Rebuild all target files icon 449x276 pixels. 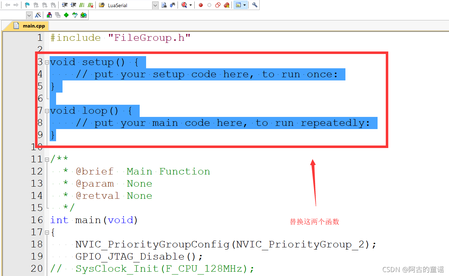58,15
